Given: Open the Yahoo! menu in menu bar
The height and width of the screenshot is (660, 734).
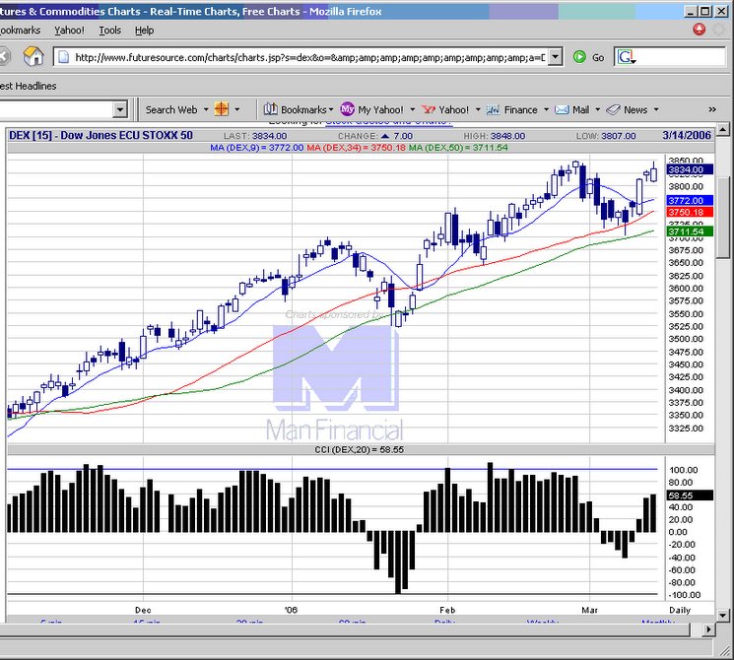Looking at the screenshot, I should [69, 31].
